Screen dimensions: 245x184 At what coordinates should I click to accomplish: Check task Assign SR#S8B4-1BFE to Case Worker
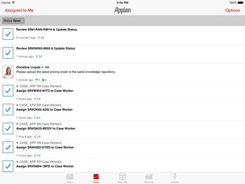(8, 166)
